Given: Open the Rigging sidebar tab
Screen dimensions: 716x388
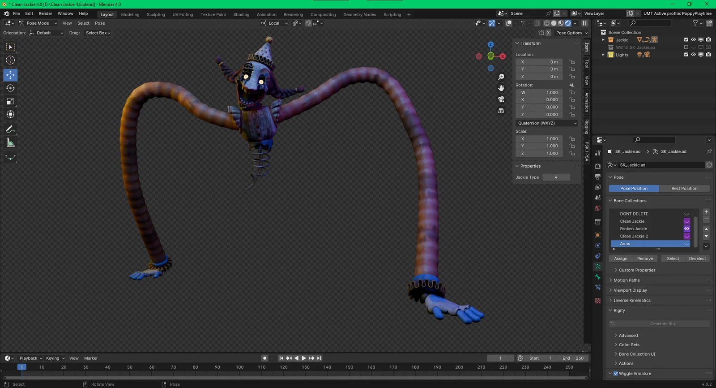Looking at the screenshot, I should point(587,126).
